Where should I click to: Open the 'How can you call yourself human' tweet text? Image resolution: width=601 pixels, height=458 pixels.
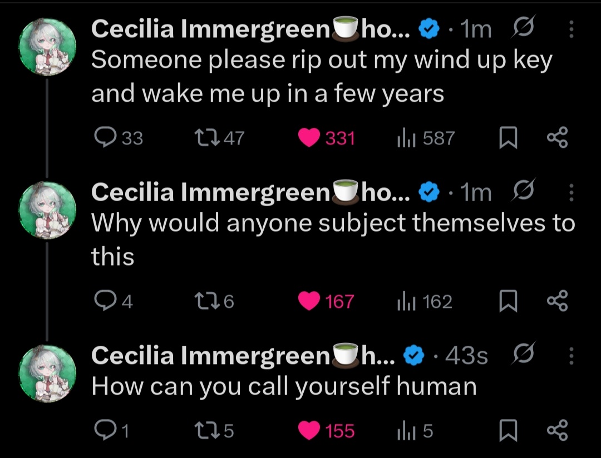click(x=284, y=386)
